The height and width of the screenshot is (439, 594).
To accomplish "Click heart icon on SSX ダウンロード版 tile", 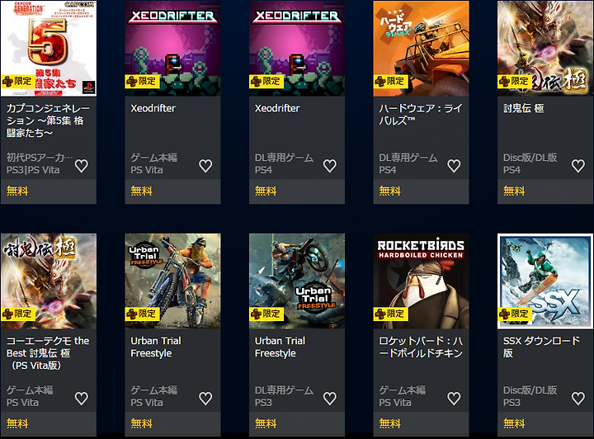I will click(x=578, y=399).
